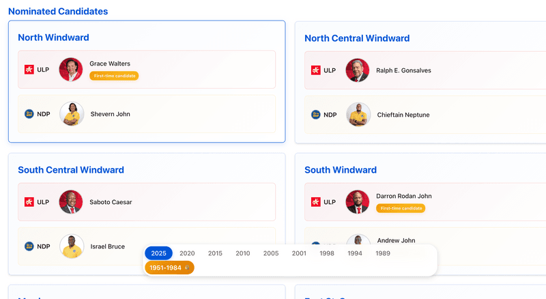Click the ULP logo next to Ralph E. Gonsalves
This screenshot has height=299, width=546.
[316, 70]
